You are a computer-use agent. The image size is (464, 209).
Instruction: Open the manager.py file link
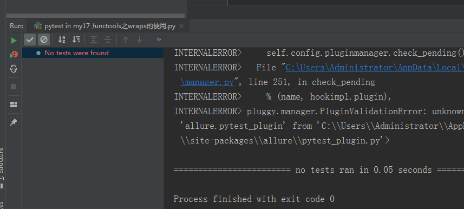pyautogui.click(x=207, y=82)
